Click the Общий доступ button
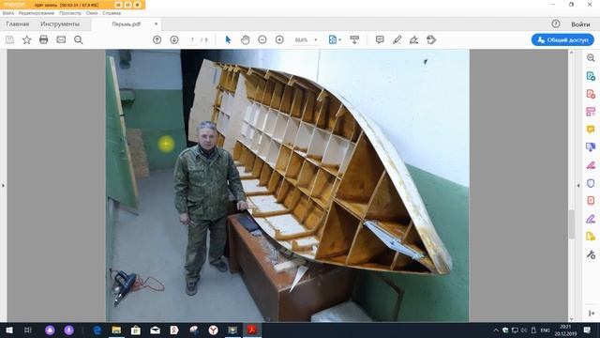The height and width of the screenshot is (338, 600). pos(562,39)
